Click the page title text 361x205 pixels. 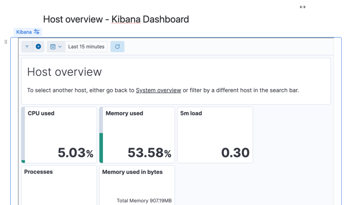pyautogui.click(x=116, y=19)
